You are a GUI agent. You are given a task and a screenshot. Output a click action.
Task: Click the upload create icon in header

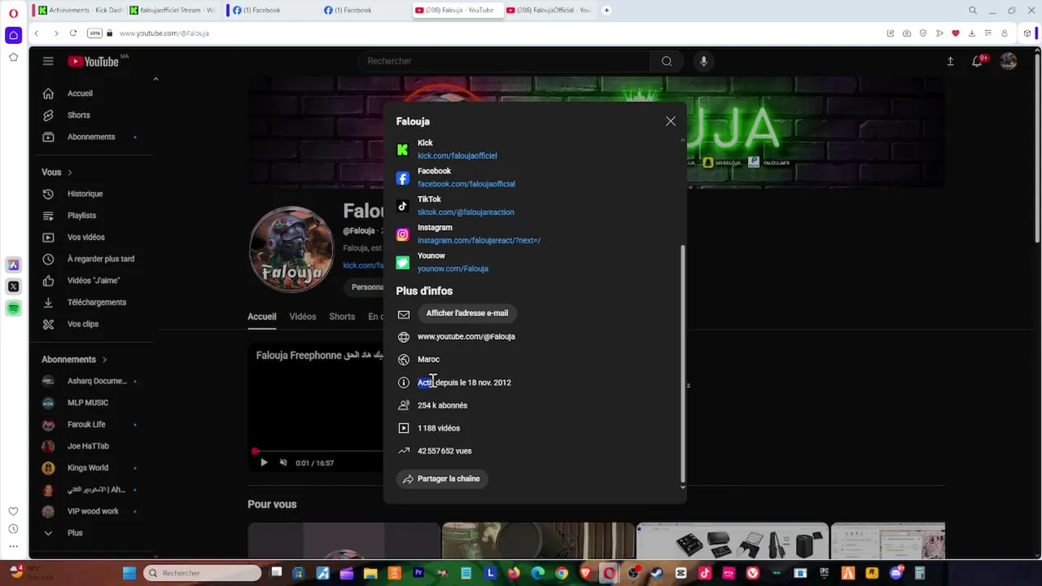click(x=950, y=61)
